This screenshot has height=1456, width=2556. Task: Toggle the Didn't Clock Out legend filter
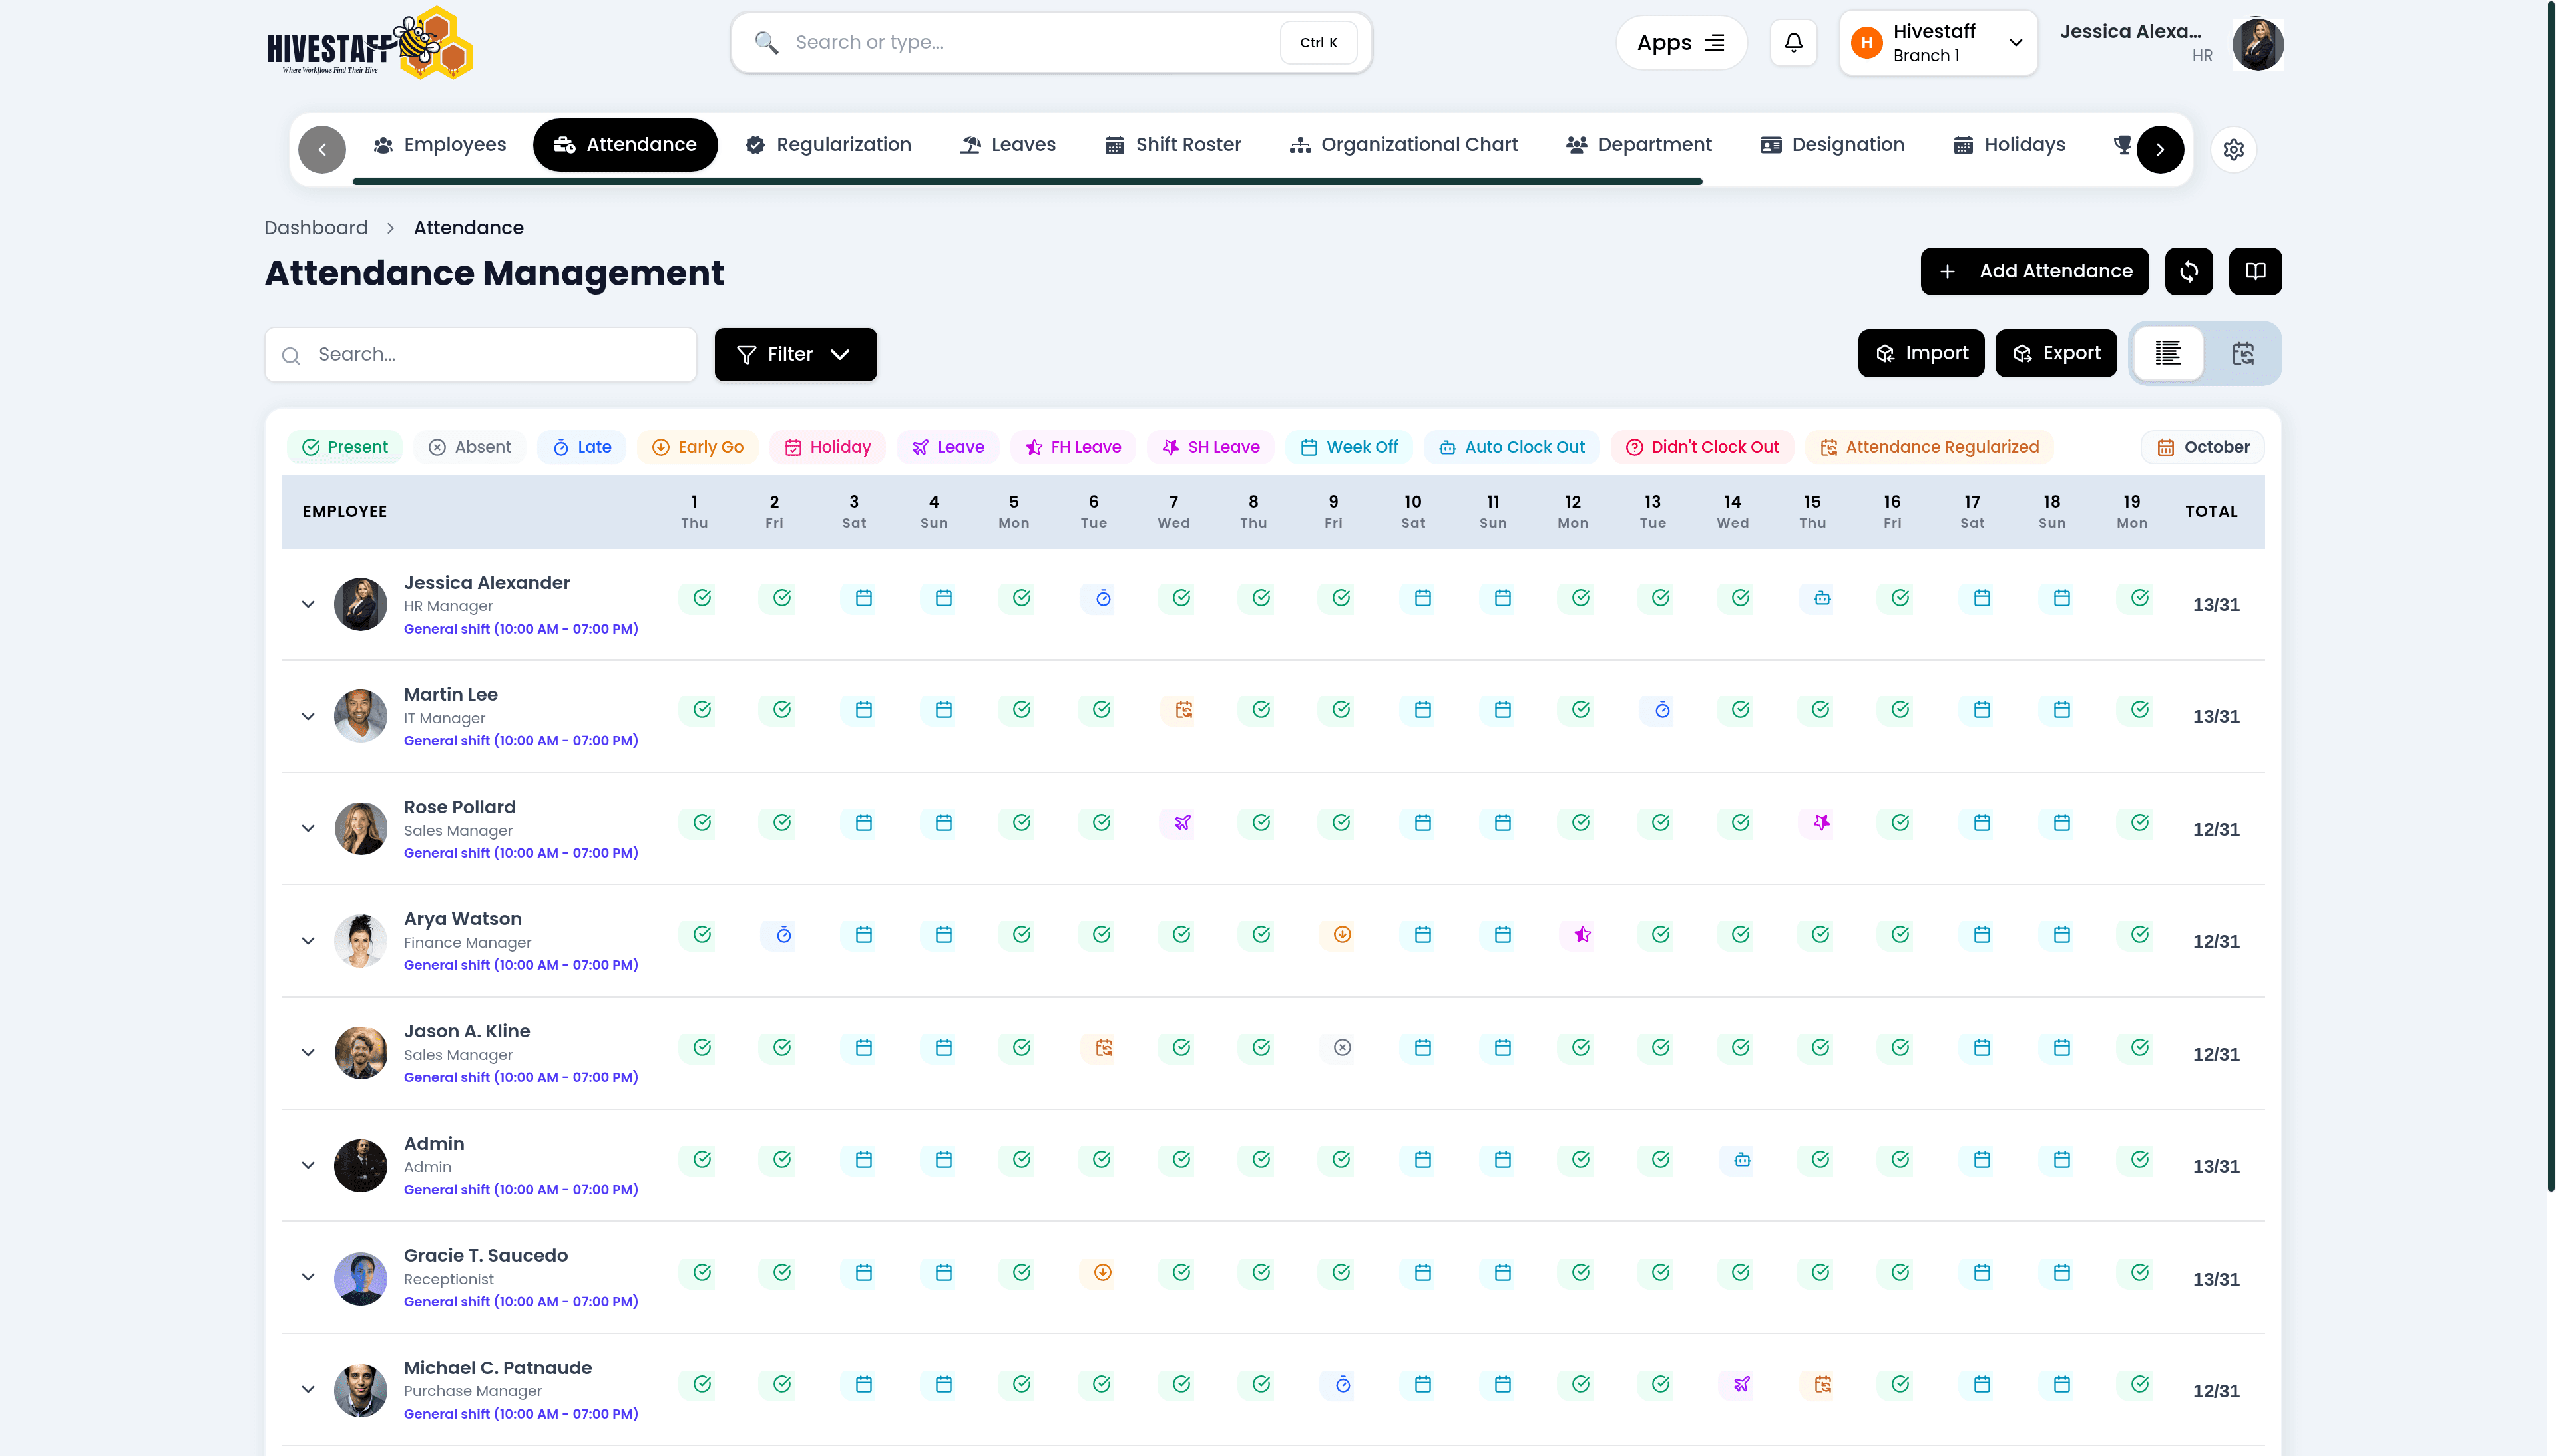[1701, 447]
